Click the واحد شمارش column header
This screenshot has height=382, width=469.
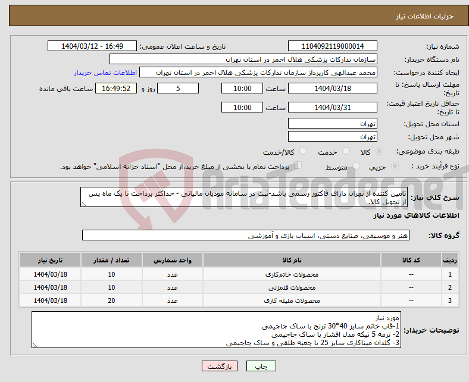(173, 259)
